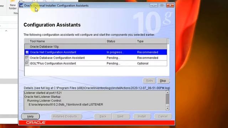Click the Status column header
The image size is (228, 128).
tap(121, 41)
